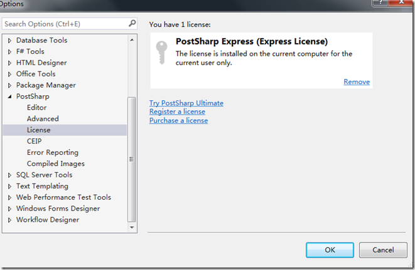
Task: Select Web Performance Test Tools item
Action: 63,197
